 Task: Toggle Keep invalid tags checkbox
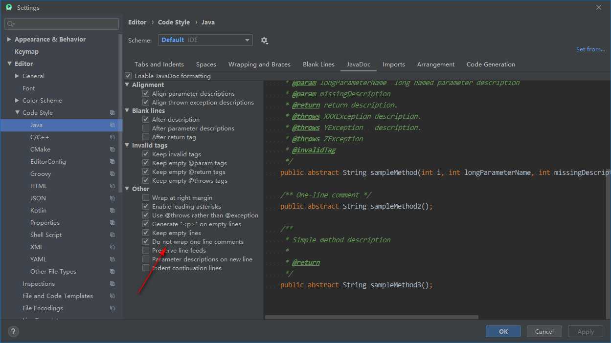146,154
